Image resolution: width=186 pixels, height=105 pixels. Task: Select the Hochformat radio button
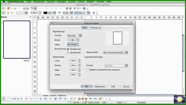68,49
